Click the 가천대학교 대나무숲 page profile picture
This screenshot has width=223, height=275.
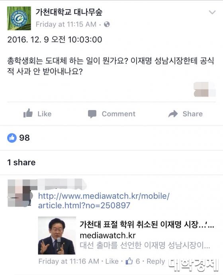(19, 18)
